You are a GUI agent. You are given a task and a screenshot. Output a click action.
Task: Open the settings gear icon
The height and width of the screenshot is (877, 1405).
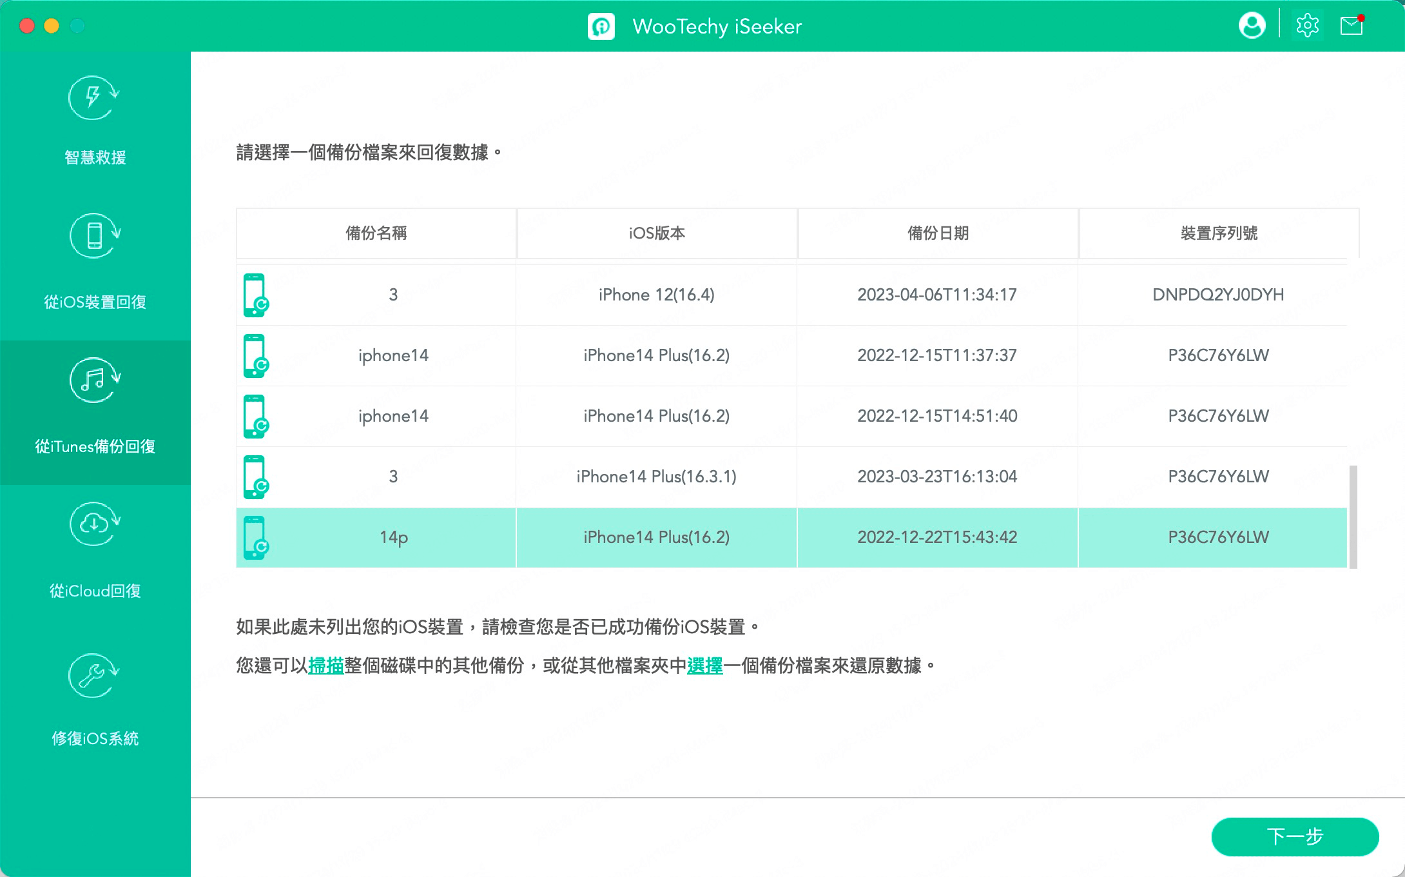coord(1307,26)
